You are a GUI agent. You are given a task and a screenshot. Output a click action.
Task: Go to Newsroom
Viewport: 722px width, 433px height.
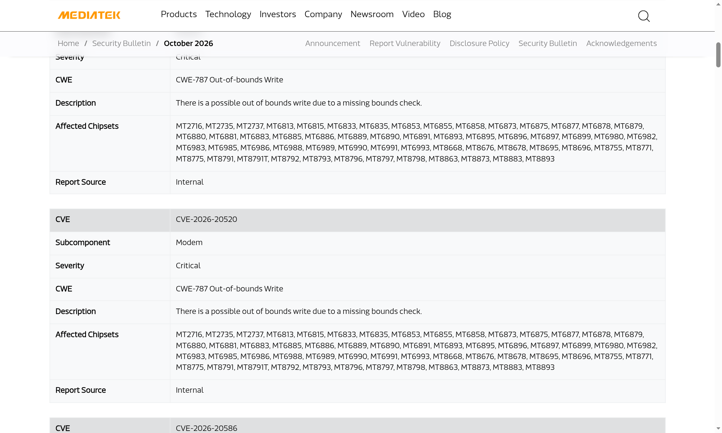coord(372,14)
